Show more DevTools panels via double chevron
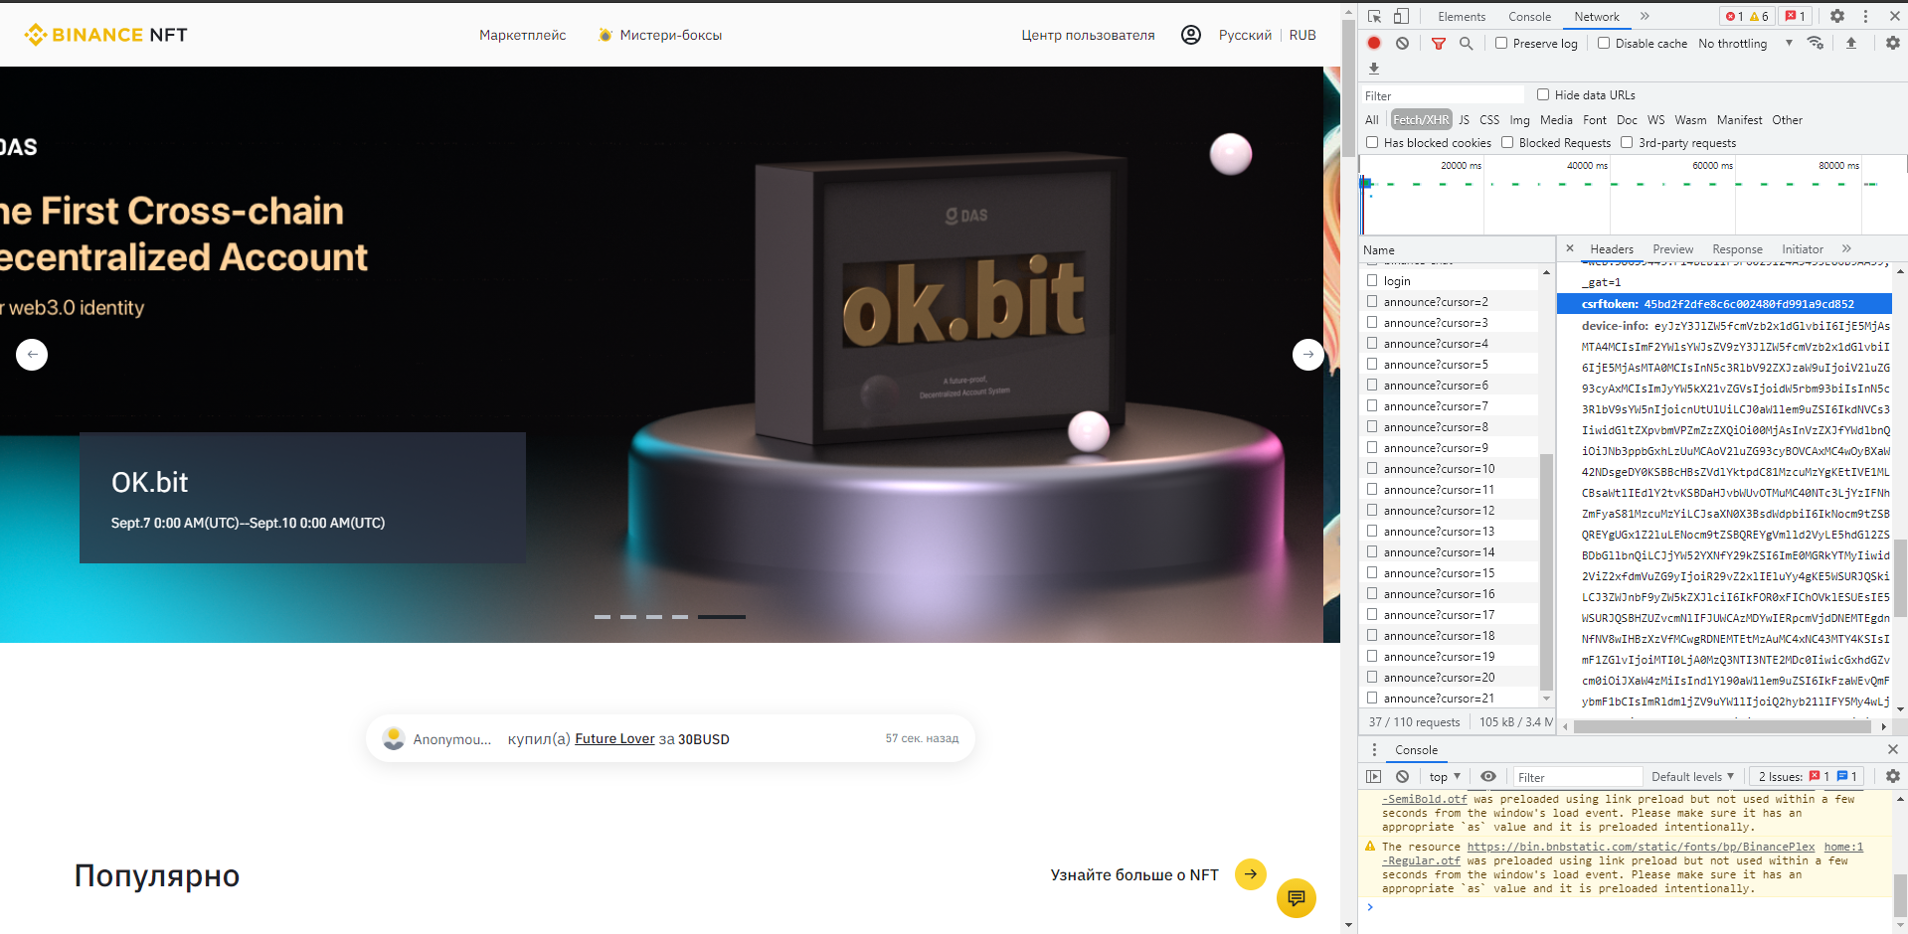This screenshot has width=1908, height=934. pyautogui.click(x=1645, y=16)
